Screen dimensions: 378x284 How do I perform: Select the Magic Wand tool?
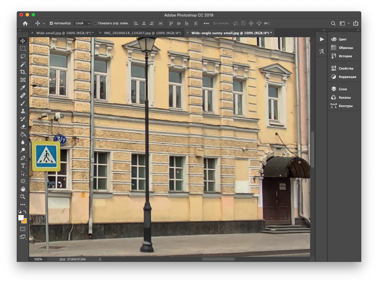(x=23, y=64)
